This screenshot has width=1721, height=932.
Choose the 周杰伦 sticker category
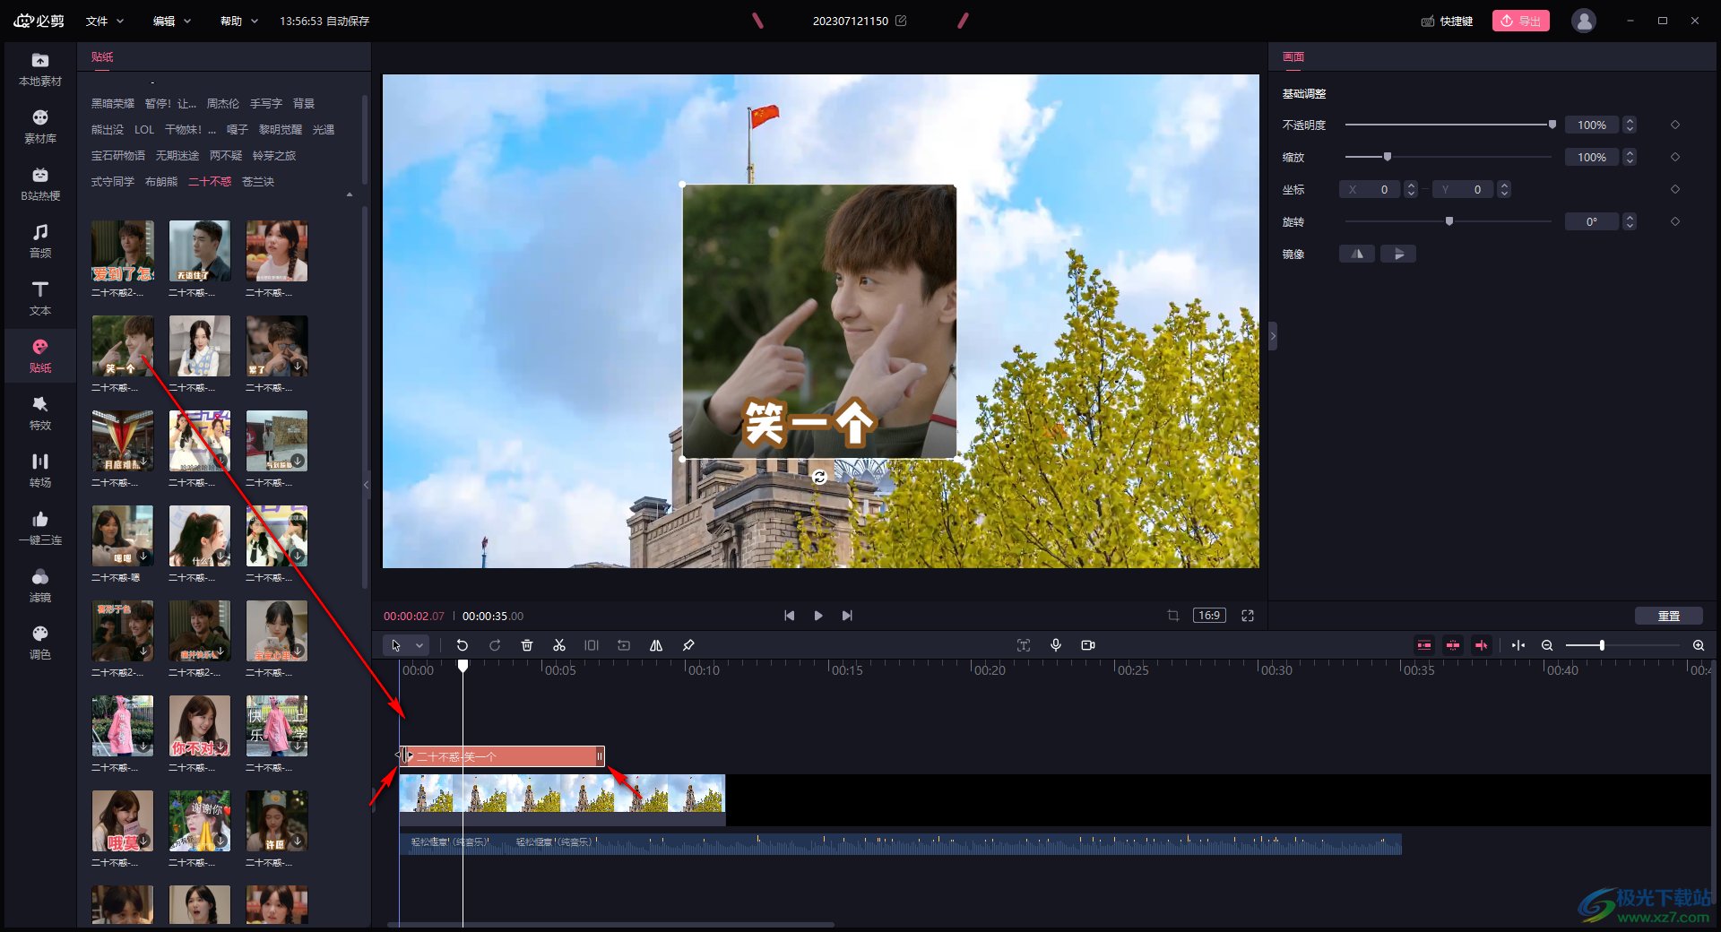(223, 104)
